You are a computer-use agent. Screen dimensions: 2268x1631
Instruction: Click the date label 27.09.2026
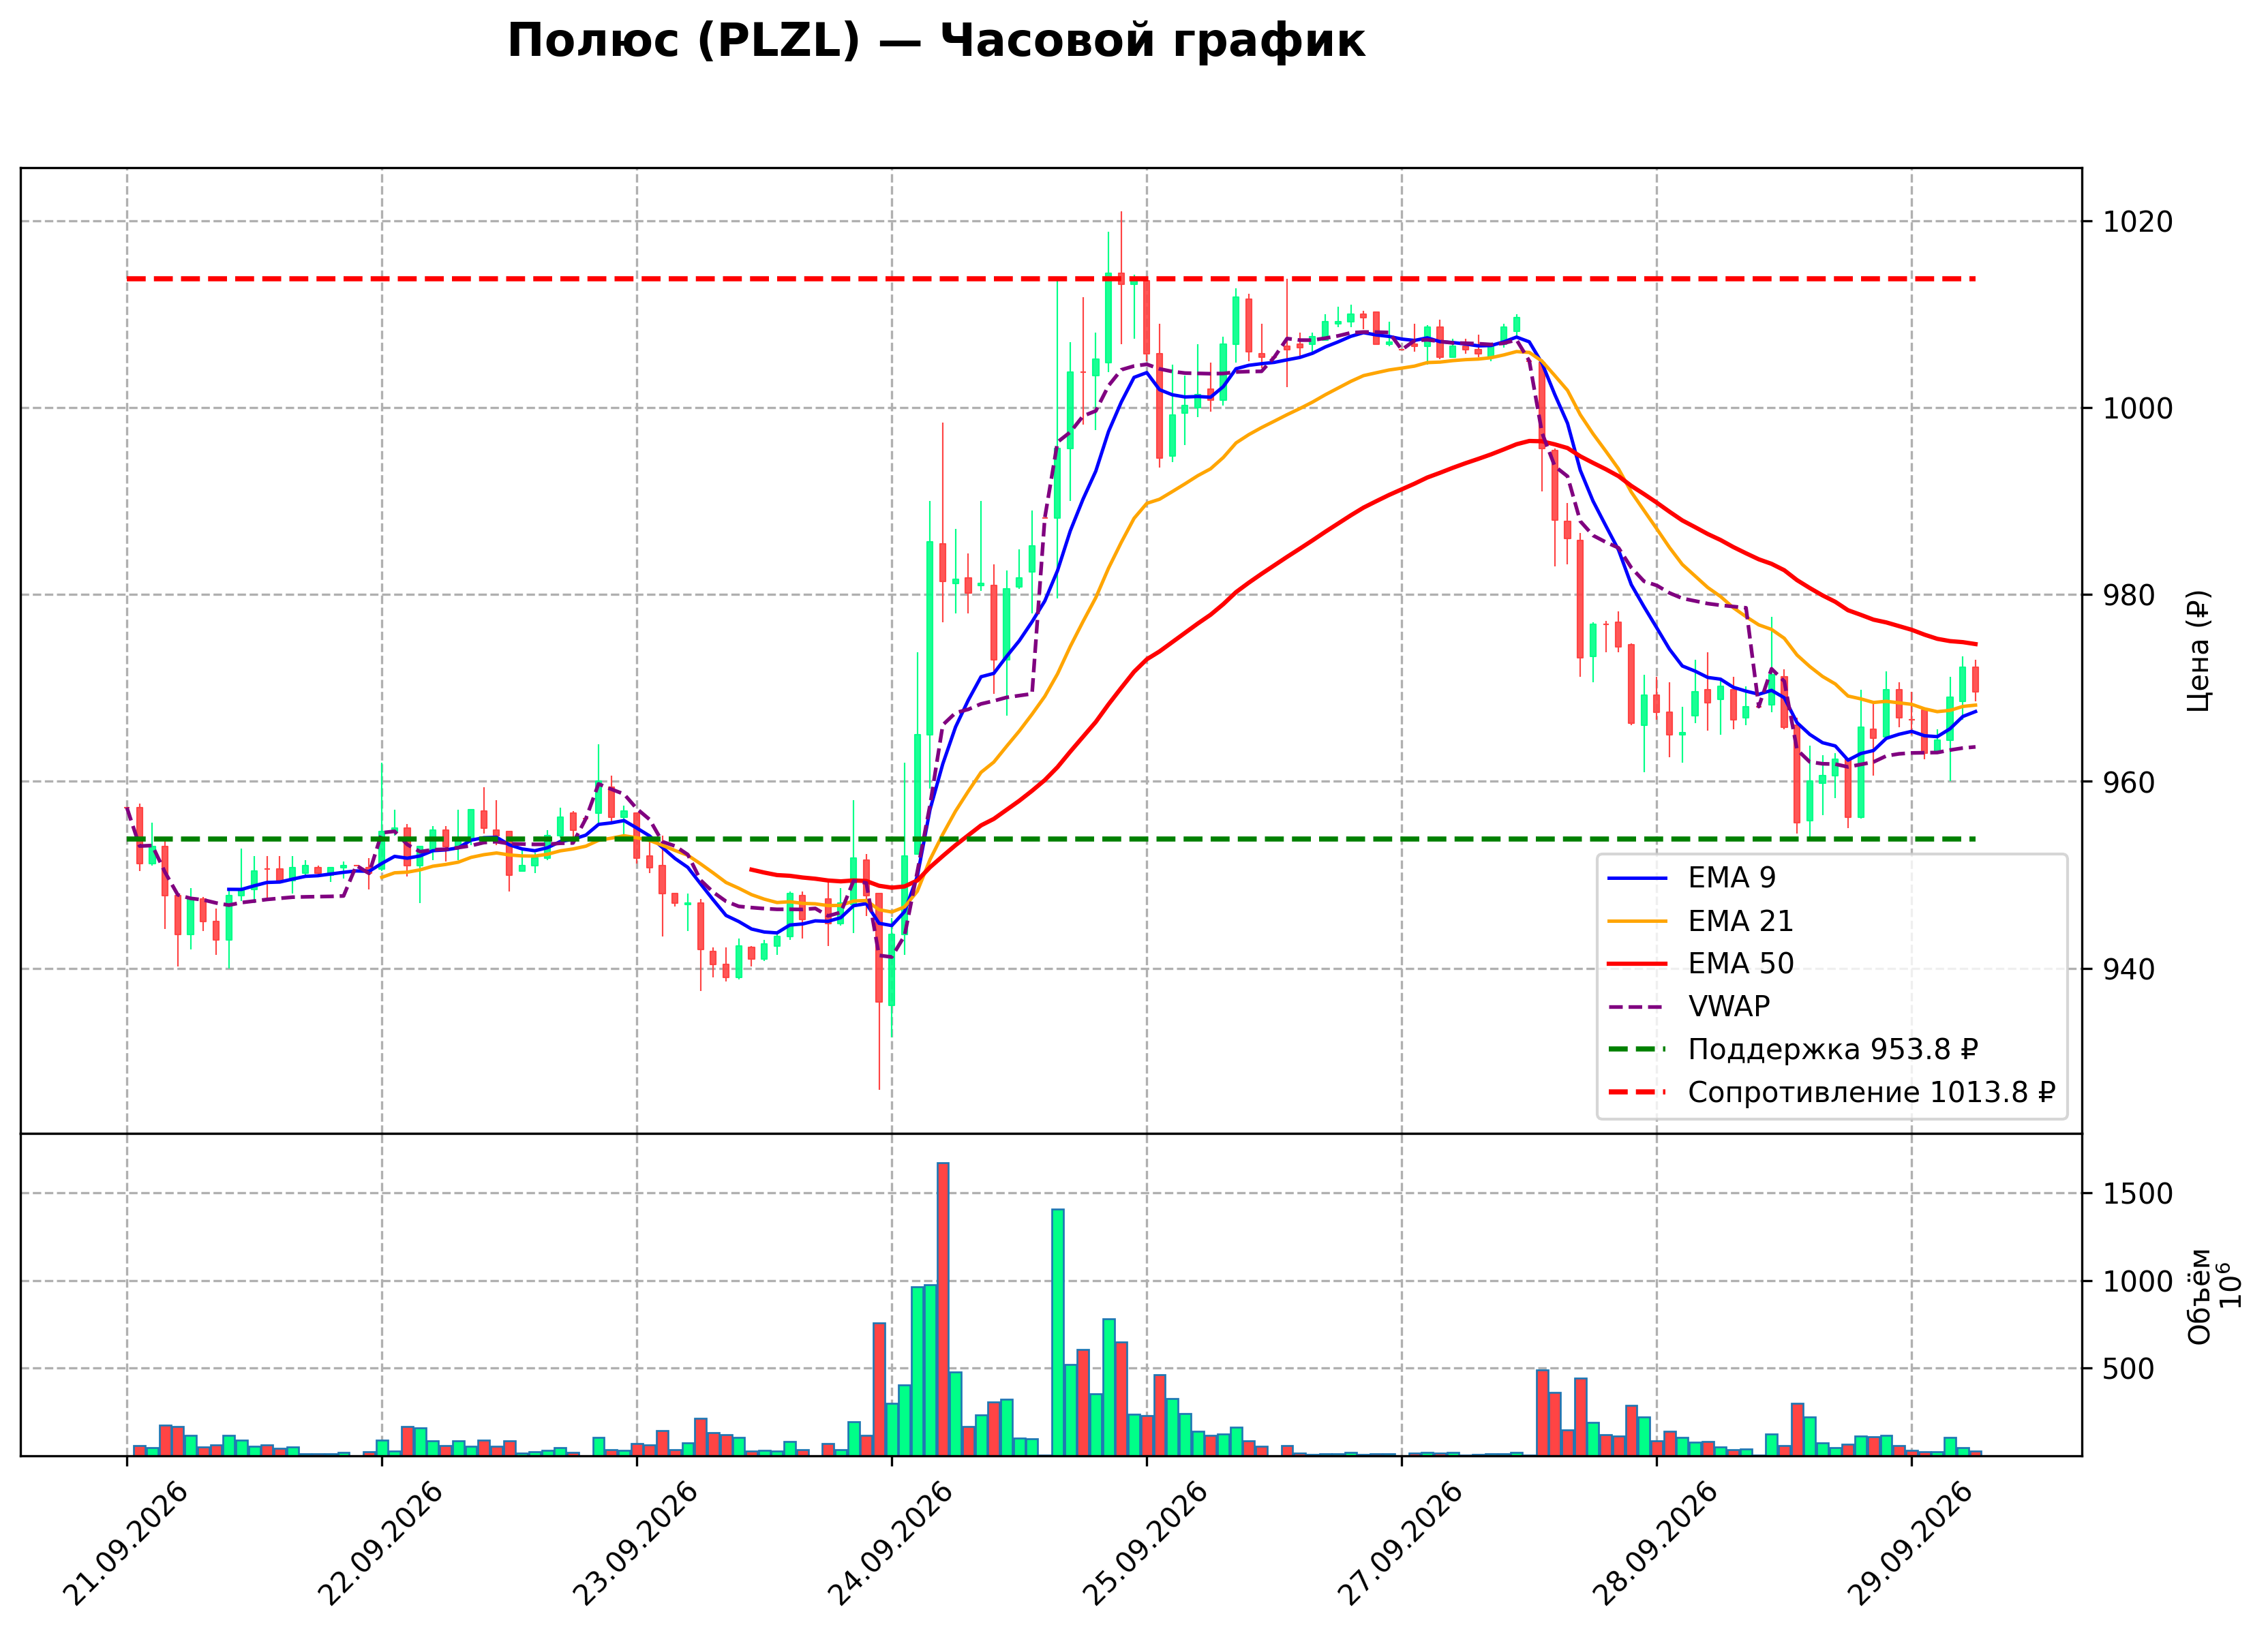pos(1400,1544)
